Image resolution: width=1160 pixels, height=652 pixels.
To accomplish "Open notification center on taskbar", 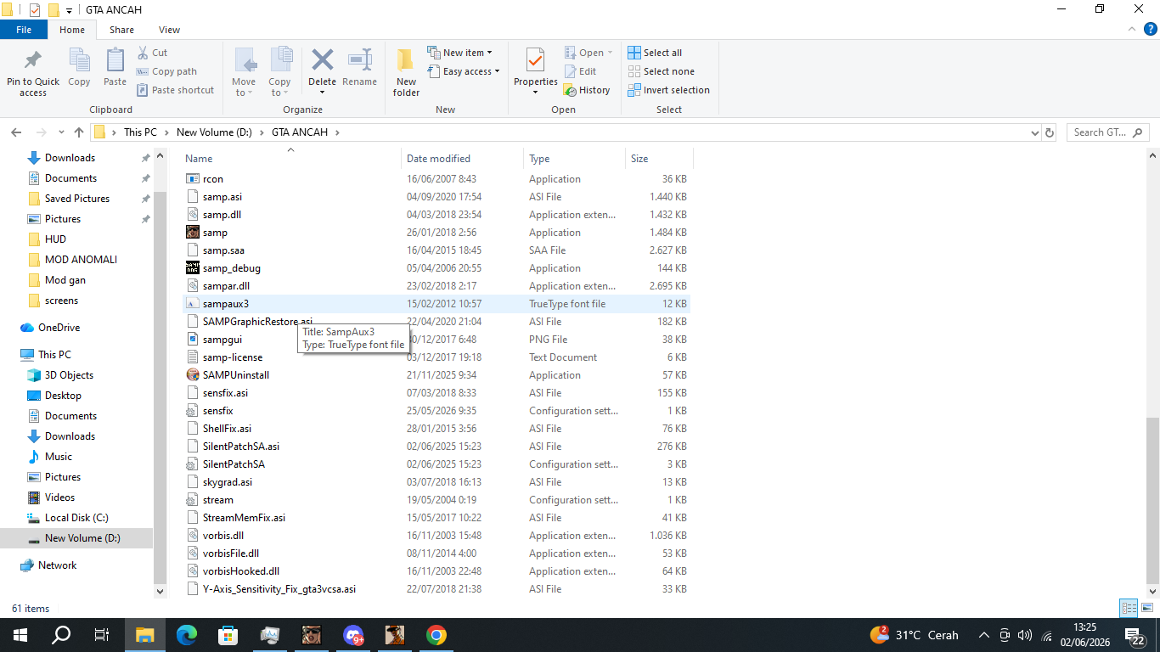I will (x=1135, y=635).
